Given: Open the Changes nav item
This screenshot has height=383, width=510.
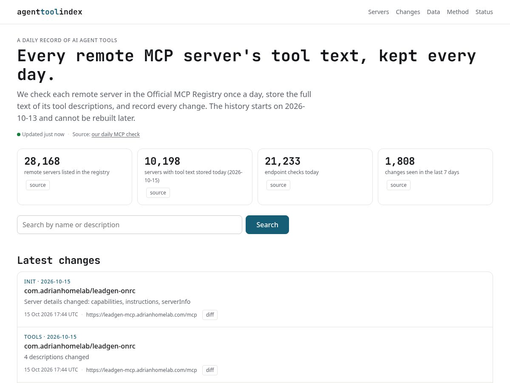Looking at the screenshot, I should pyautogui.click(x=408, y=12).
